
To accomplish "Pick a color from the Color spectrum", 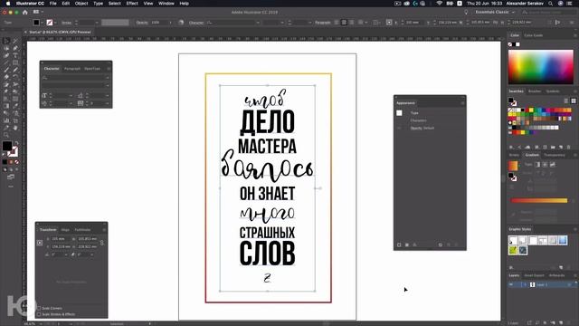I will [541, 67].
